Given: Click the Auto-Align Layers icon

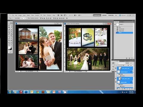Looking at the screenshot, I should pyautogui.click(x=67, y=18).
